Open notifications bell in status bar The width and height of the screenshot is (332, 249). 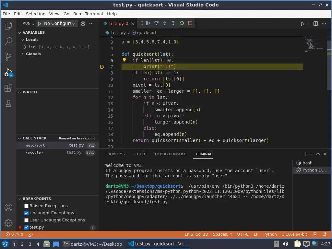pyautogui.click(x=324, y=234)
